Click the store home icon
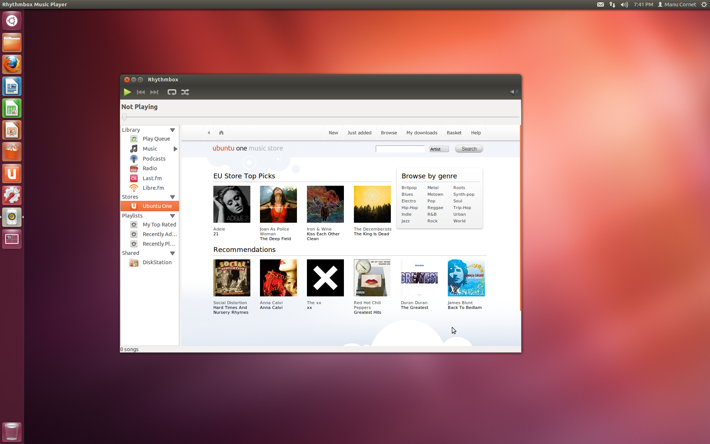 221,133
